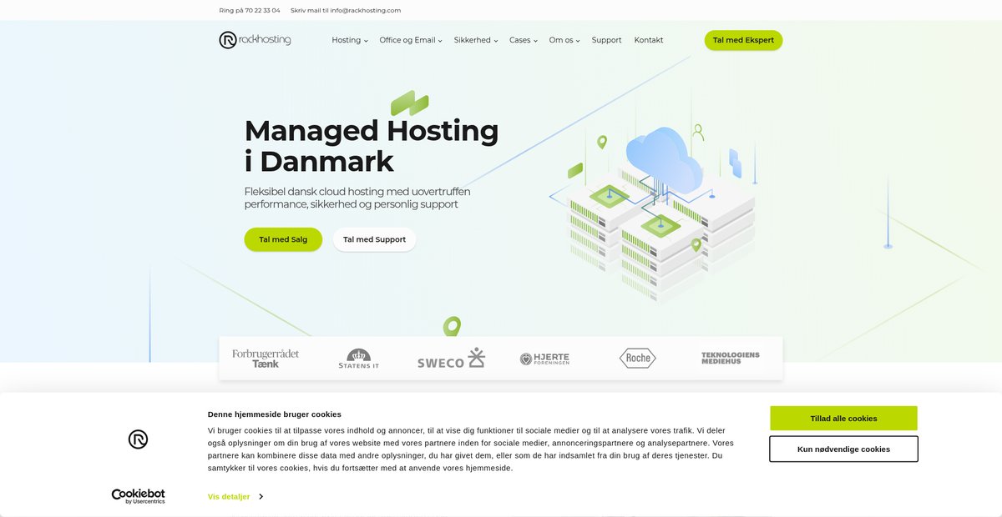Click the Managed Hosting i Danmark heading

pos(372,145)
